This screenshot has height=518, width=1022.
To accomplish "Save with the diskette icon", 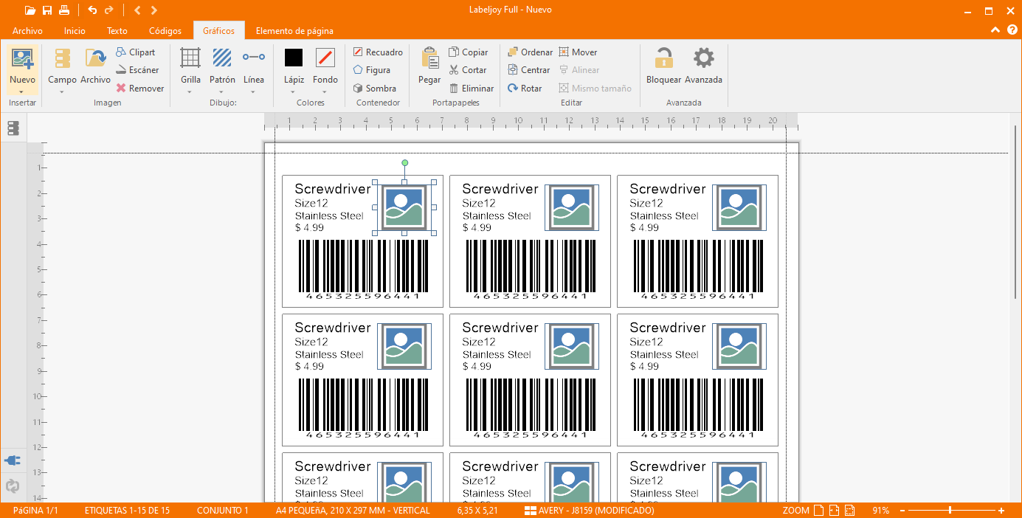I will point(47,10).
